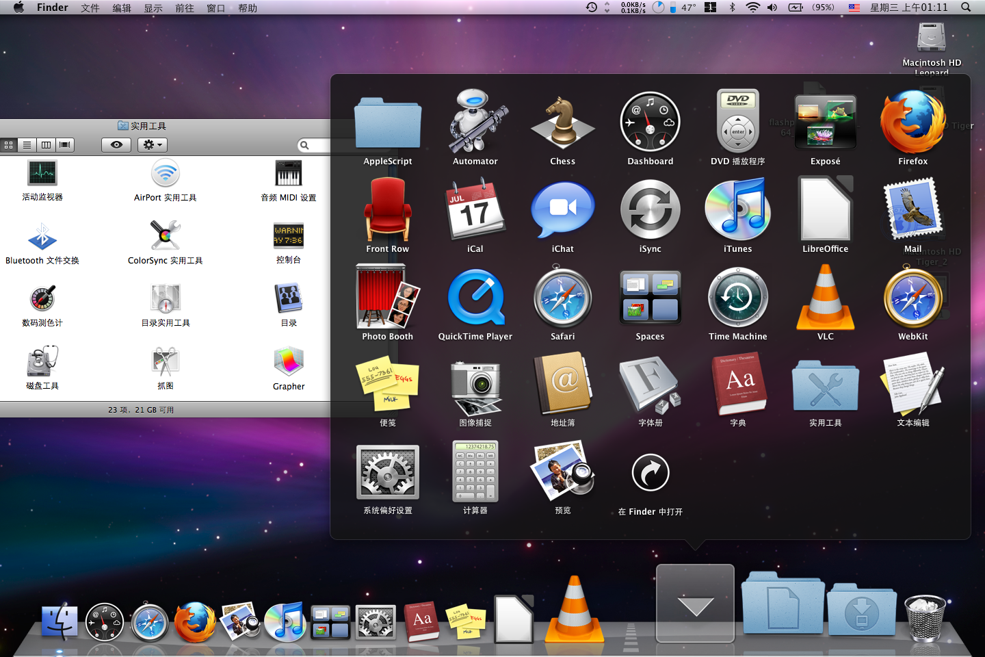Viewport: 985px width, 657px height.
Task: Open 预览 in the Applications stack
Action: tap(562, 471)
